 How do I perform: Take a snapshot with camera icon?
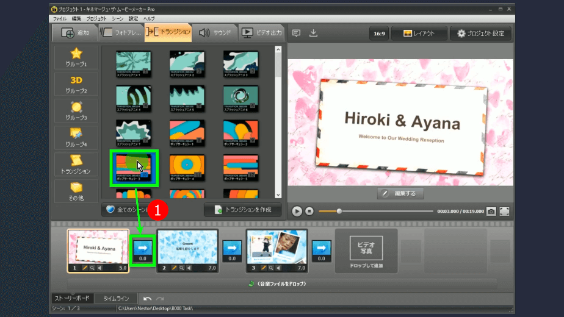(x=491, y=211)
